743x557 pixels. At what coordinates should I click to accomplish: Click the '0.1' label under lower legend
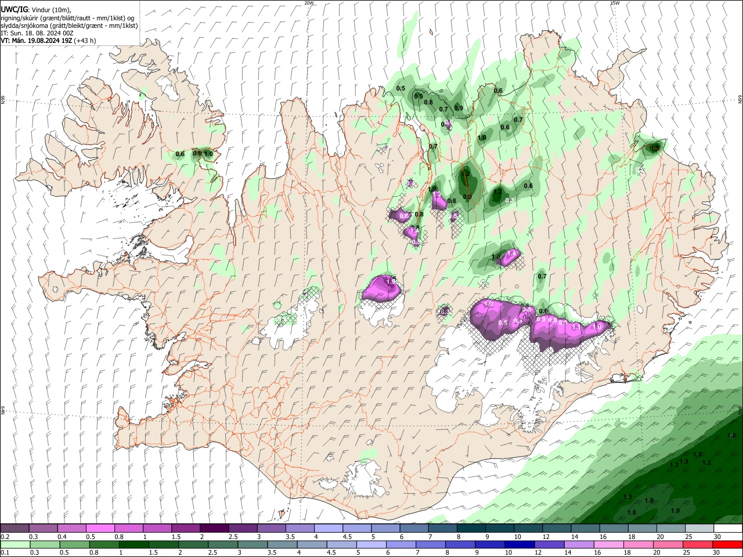click(5, 553)
